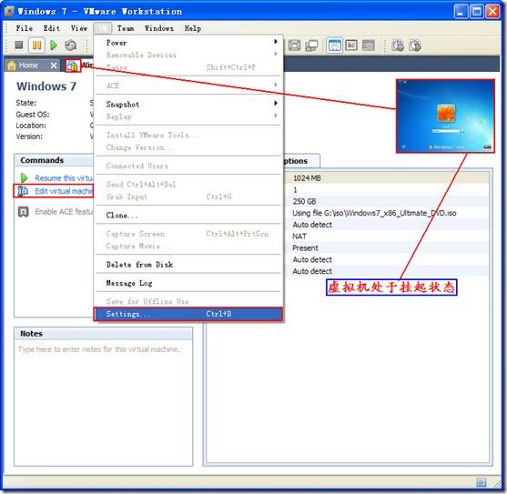The image size is (507, 494).
Task: Choose Snapshot in the VM menu
Action: tap(188, 105)
